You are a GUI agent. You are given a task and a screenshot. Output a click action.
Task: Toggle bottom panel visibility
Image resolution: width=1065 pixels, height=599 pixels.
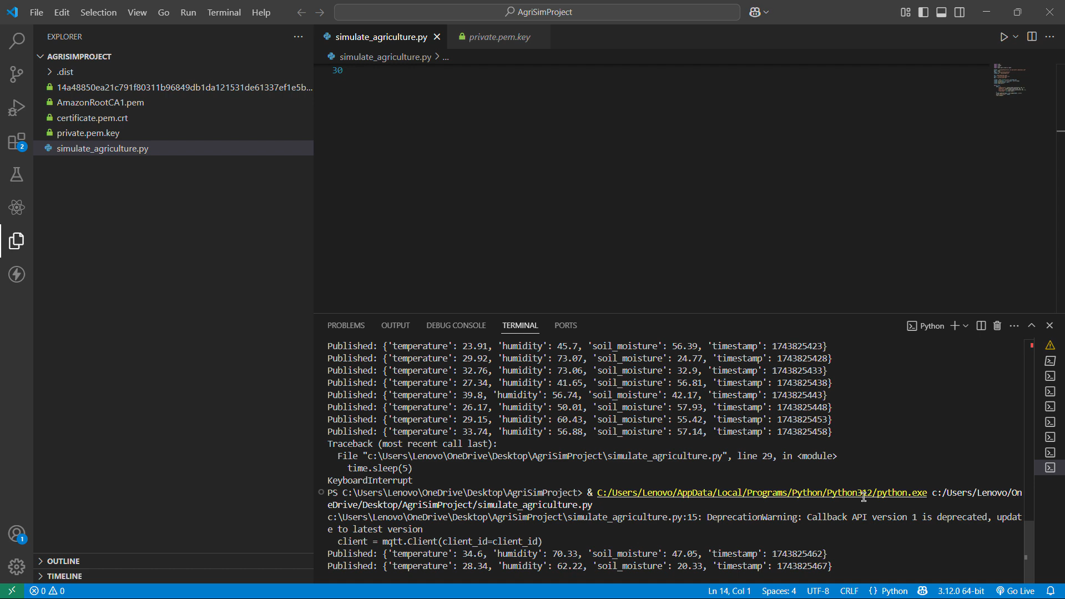[941, 12]
